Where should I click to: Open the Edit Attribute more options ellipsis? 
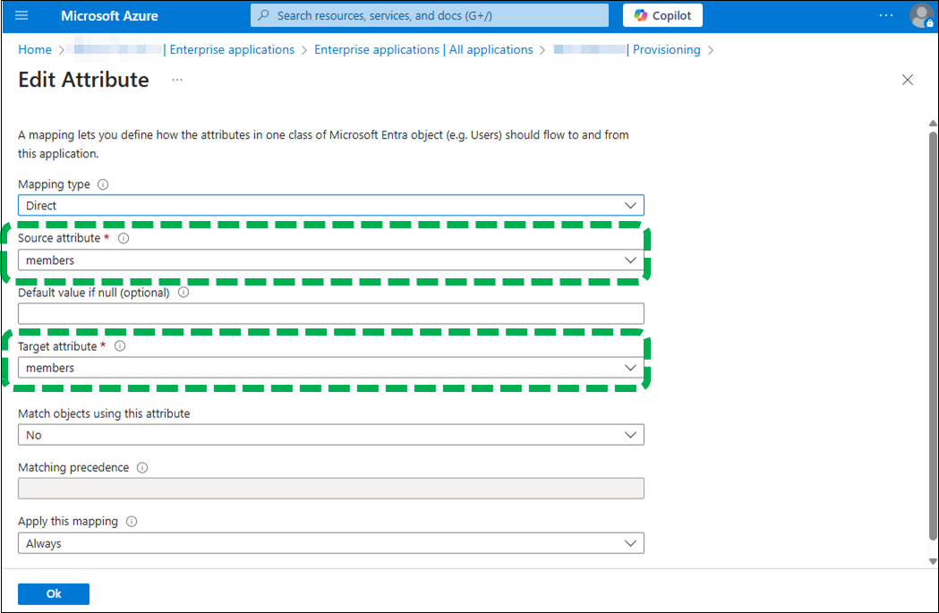pos(177,81)
